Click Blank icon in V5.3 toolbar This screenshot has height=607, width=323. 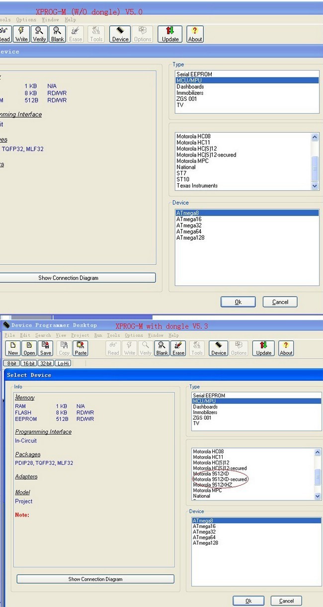[x=162, y=348]
